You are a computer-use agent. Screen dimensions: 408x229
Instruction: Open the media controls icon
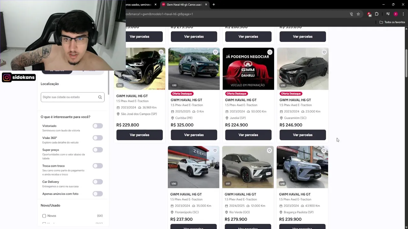(x=388, y=14)
